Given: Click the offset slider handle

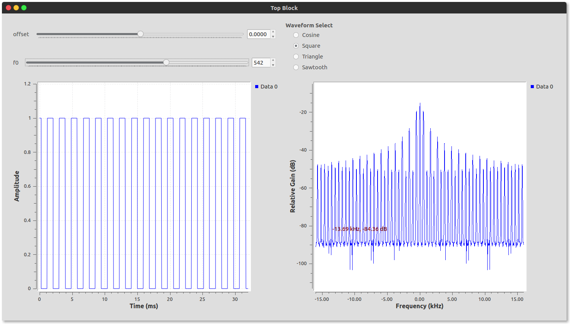Looking at the screenshot, I should coord(140,34).
